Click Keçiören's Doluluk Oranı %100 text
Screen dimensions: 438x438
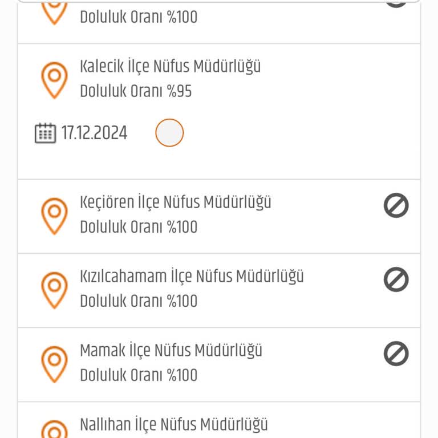139,227
